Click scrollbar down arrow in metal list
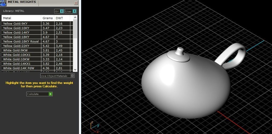The image size is (272, 134). click(x=75, y=69)
